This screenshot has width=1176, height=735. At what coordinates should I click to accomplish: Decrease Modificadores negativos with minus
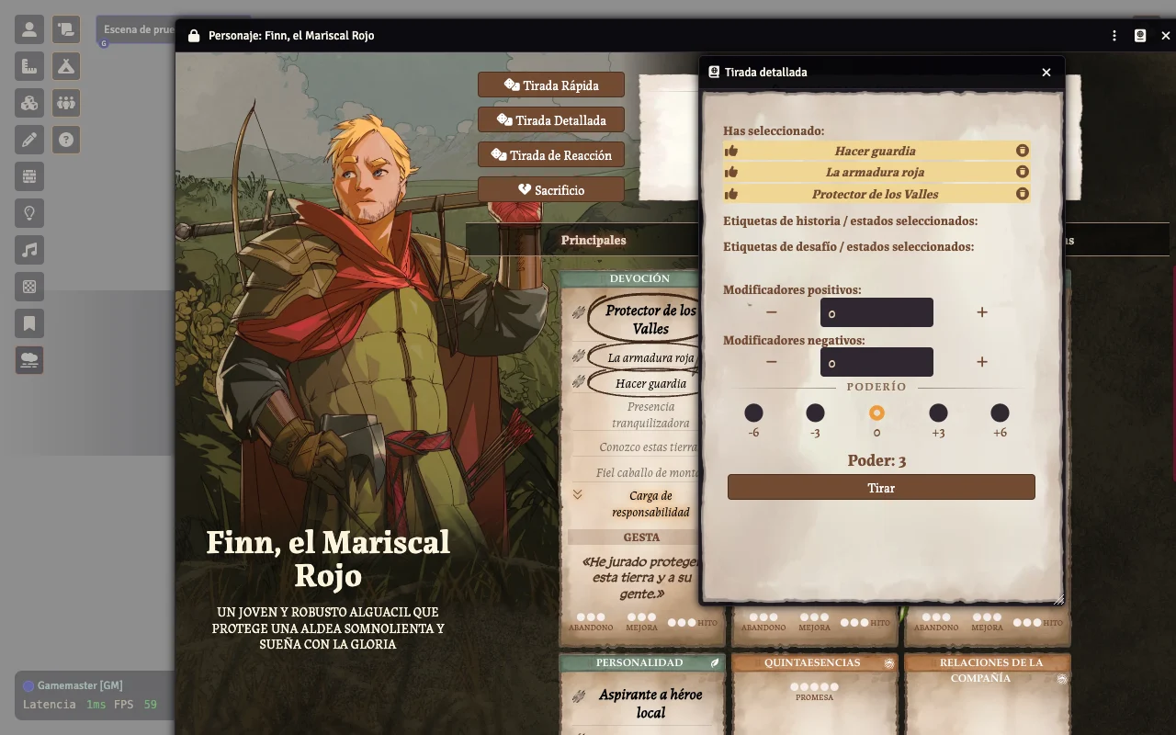coord(772,362)
